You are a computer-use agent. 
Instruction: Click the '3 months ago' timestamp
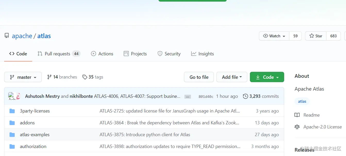[265, 146]
